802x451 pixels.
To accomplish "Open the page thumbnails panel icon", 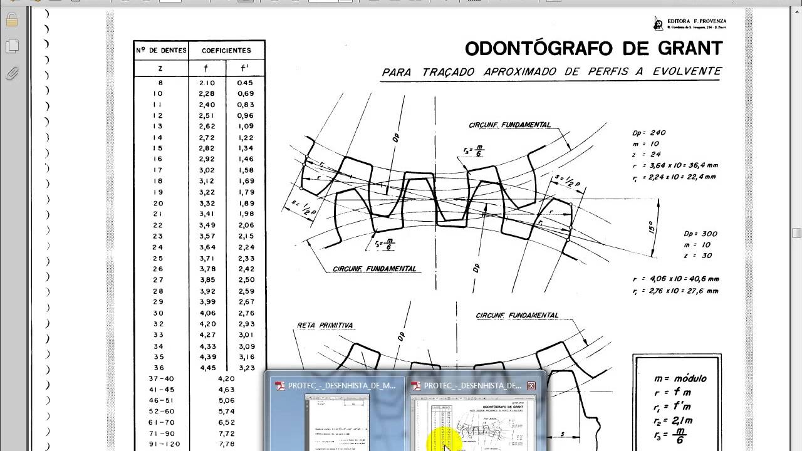I will tap(12, 46).
